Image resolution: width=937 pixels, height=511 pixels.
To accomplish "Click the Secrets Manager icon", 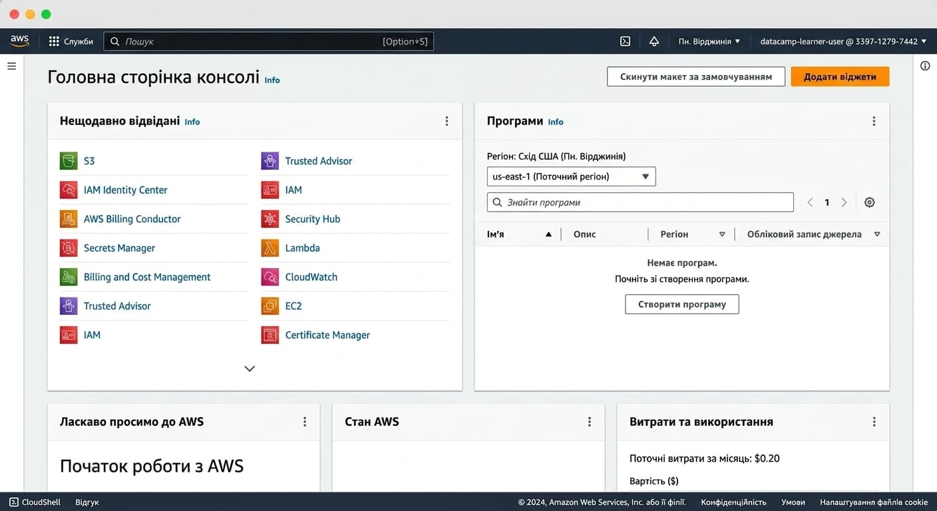I will [68, 248].
